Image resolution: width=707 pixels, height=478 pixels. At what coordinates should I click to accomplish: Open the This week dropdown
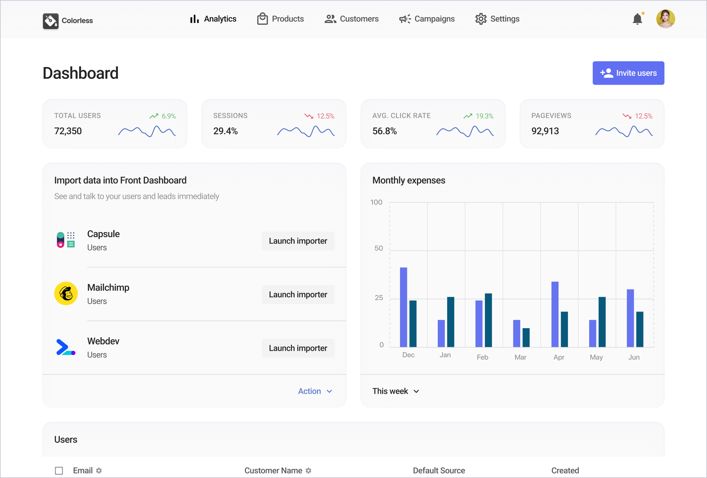[x=395, y=391]
